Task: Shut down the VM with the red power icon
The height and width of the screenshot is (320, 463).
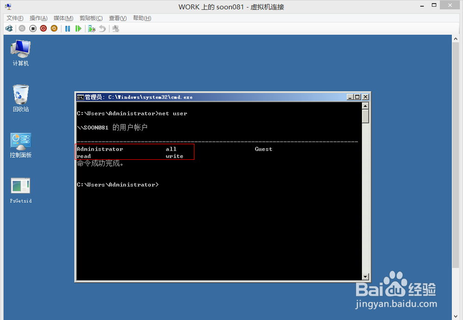Action: click(44, 28)
